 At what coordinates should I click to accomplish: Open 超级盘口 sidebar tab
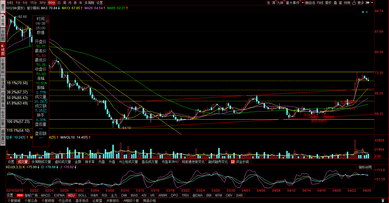point(3,137)
